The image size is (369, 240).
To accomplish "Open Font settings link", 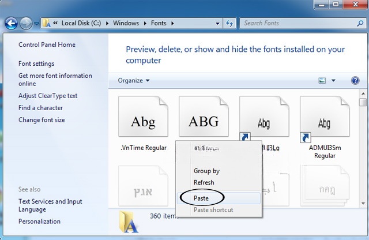I will 36,63.
